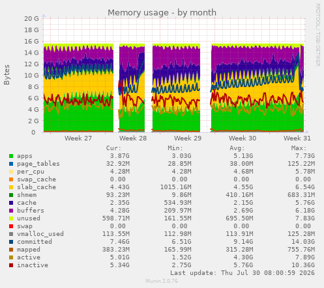Click the buffers average value 2.69G

point(243,211)
